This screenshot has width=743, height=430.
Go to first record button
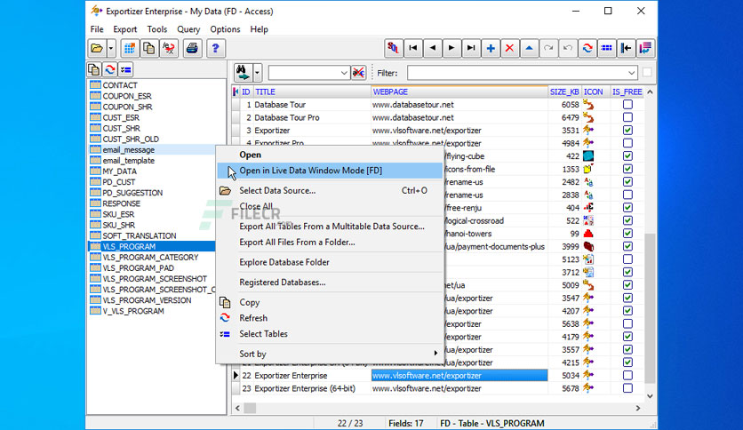(412, 48)
